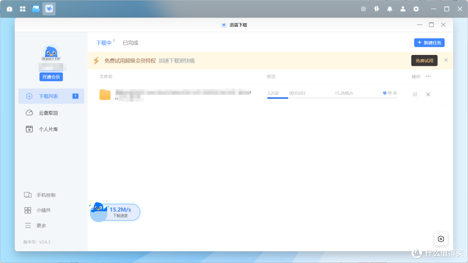
Task: Open 手机控制 in the sidebar
Action: click(x=40, y=195)
